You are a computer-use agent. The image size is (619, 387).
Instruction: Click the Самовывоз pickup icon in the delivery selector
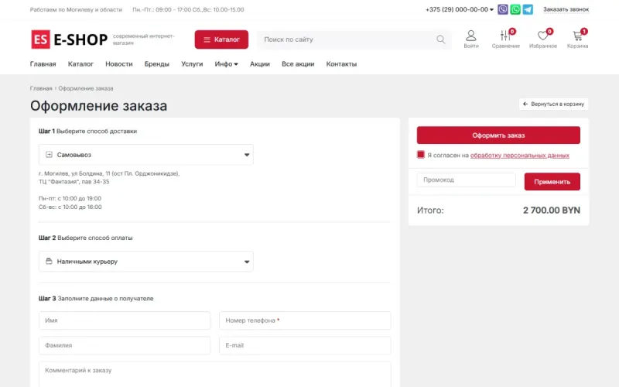49,154
